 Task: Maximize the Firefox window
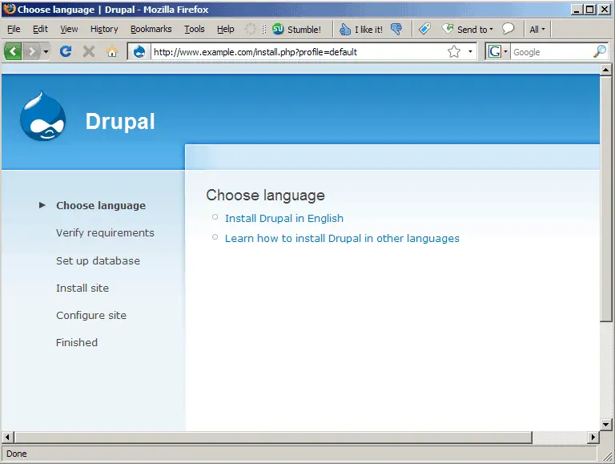coord(590,9)
